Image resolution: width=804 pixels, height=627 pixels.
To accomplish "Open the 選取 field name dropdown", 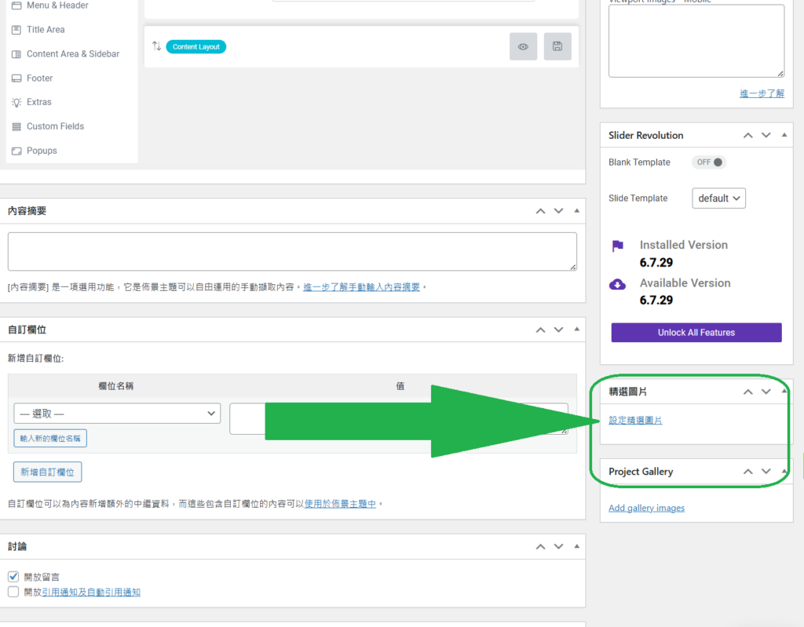I will (x=118, y=414).
